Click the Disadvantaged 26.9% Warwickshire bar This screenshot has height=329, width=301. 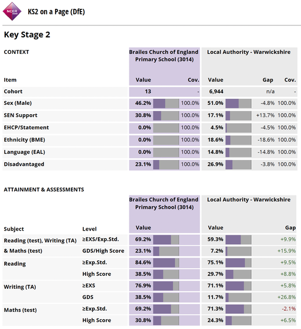pyautogui.click(x=238, y=164)
